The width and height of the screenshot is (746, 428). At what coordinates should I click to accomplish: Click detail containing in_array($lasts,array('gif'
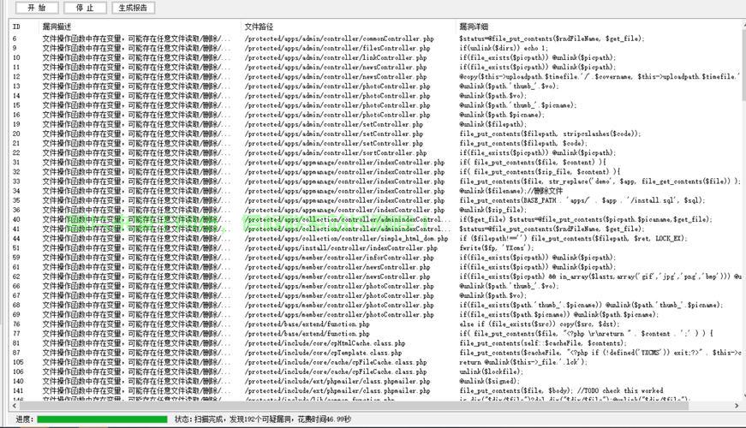[600, 276]
